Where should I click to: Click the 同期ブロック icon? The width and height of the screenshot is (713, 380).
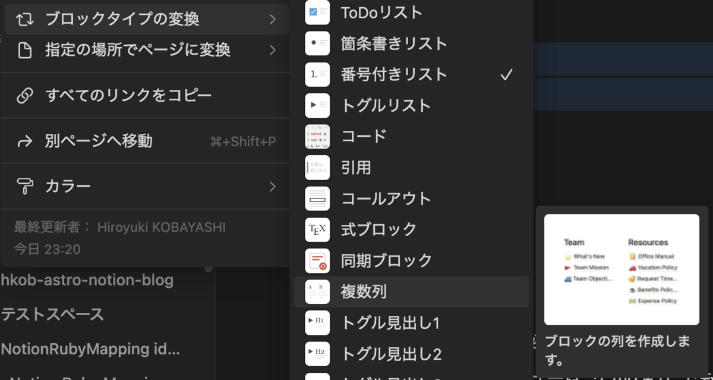click(x=317, y=260)
